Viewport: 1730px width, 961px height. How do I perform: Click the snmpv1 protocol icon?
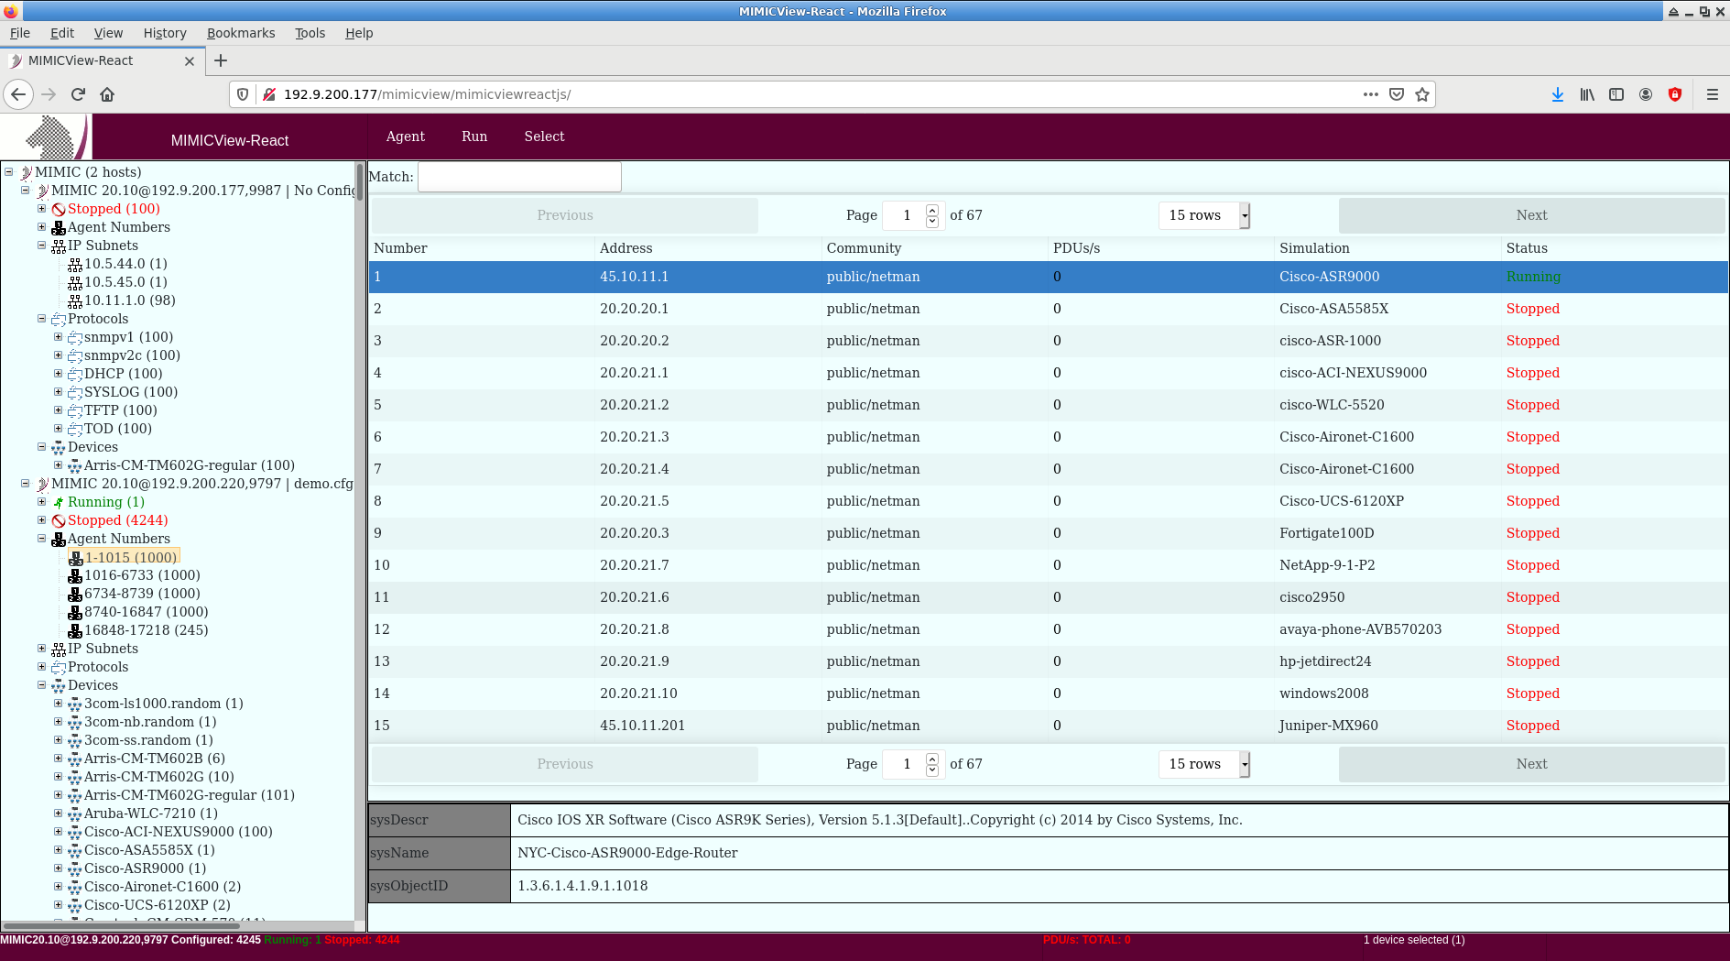point(75,337)
